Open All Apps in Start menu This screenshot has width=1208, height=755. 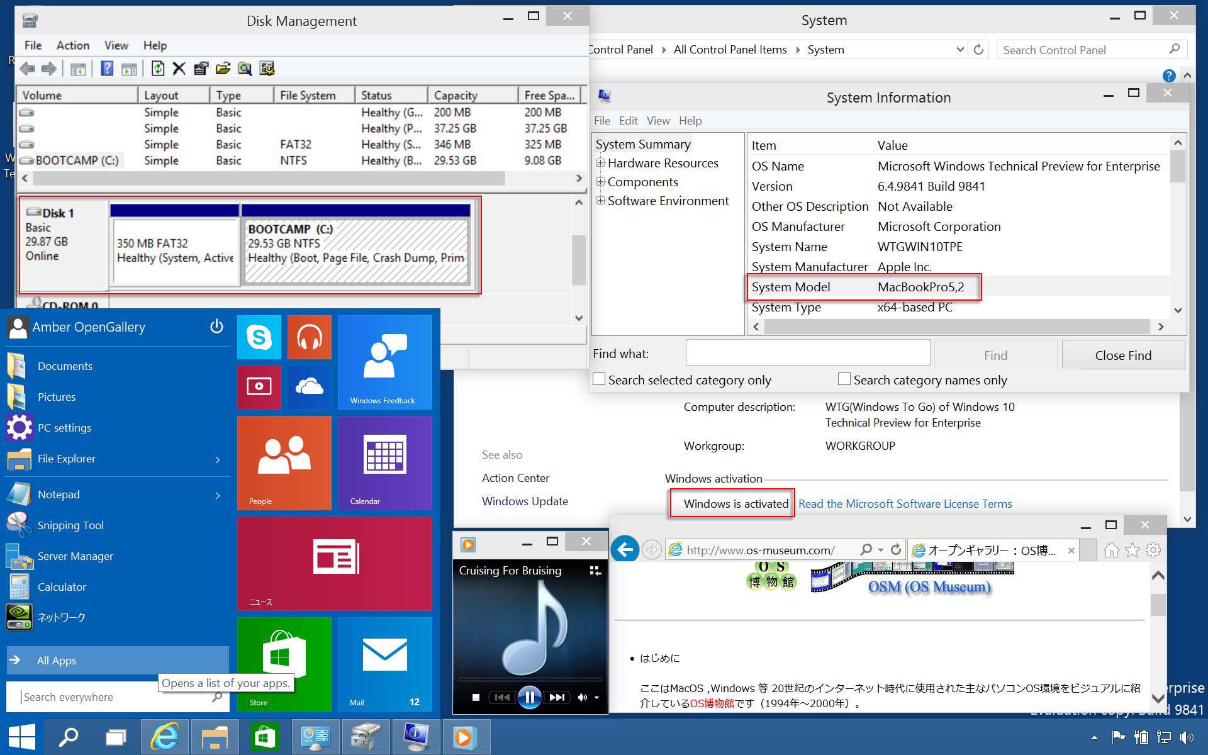coord(117,660)
